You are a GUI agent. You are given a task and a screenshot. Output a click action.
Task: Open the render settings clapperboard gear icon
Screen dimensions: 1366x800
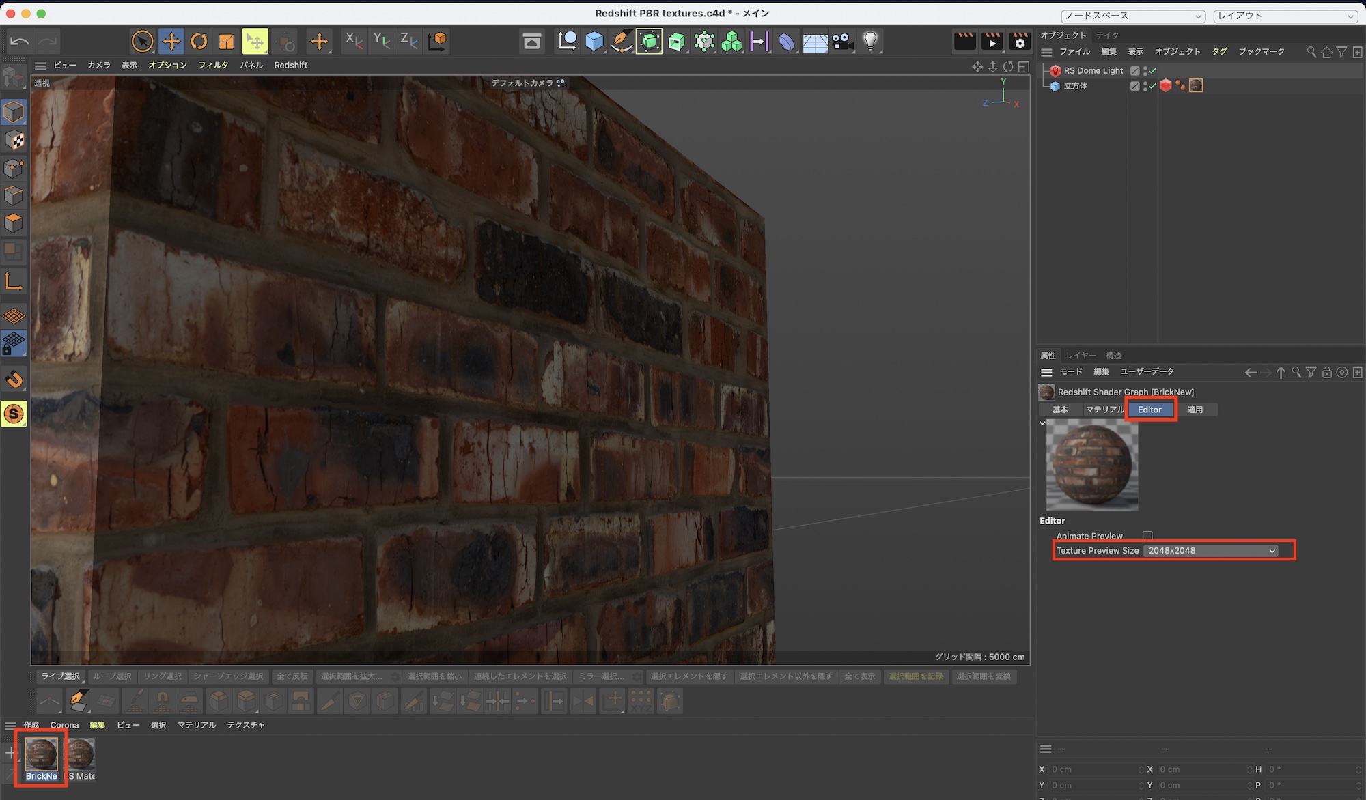coord(1020,42)
